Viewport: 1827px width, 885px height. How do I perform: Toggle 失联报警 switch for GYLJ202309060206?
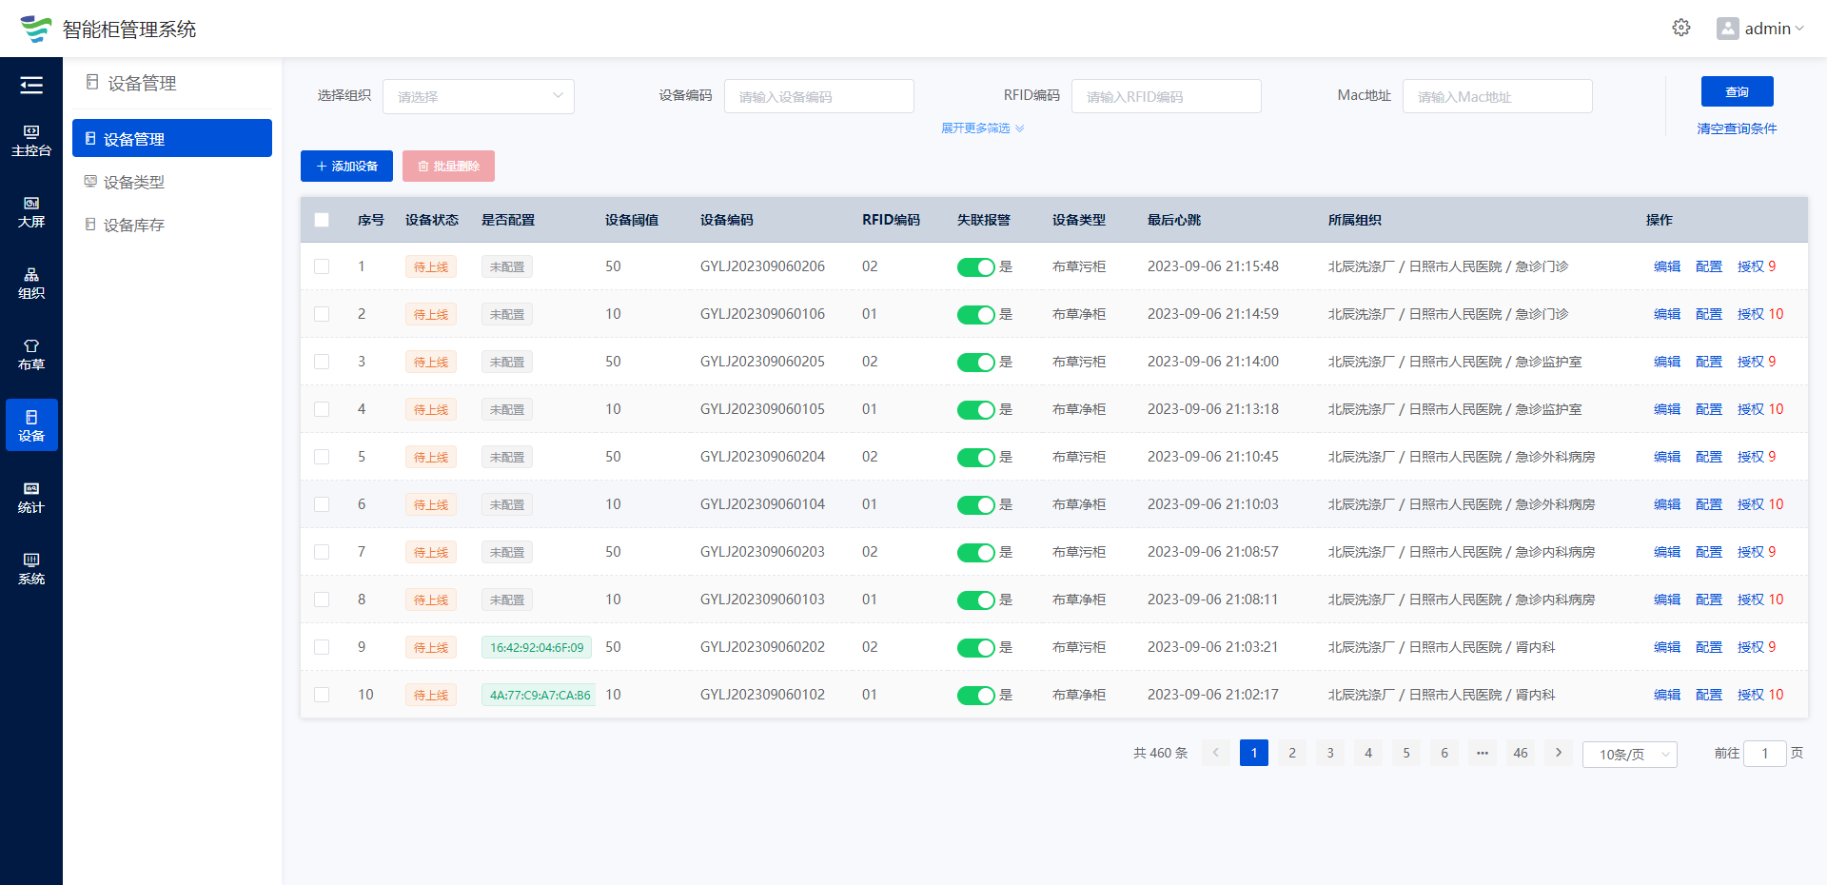click(x=976, y=267)
